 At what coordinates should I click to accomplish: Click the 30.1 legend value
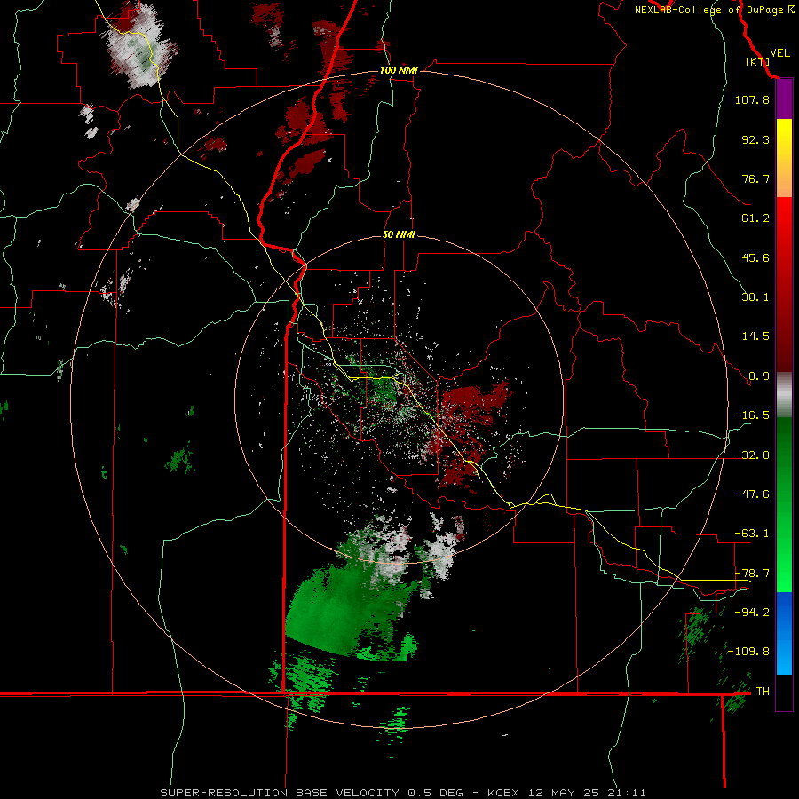[x=755, y=297]
